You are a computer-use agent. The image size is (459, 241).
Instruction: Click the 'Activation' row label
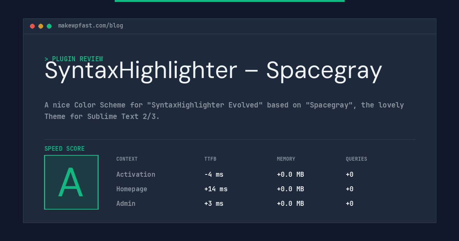[x=136, y=174]
